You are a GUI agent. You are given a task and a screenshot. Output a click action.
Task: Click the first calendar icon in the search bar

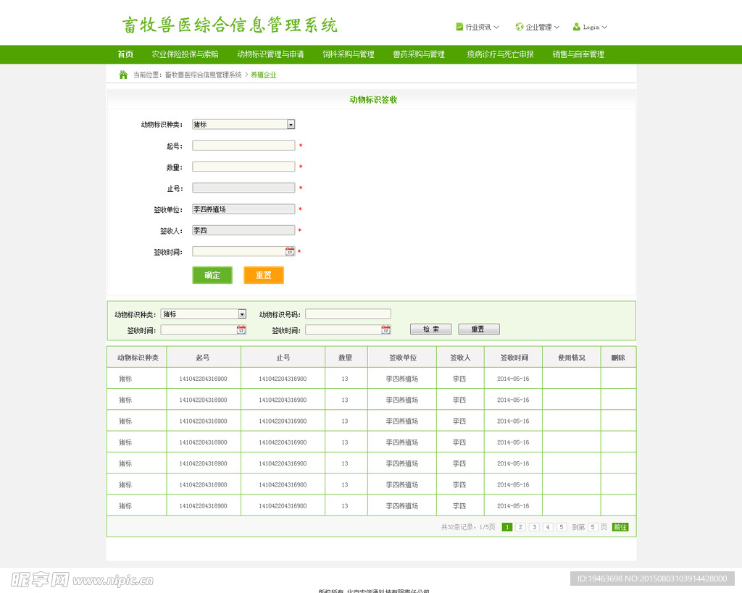click(240, 329)
